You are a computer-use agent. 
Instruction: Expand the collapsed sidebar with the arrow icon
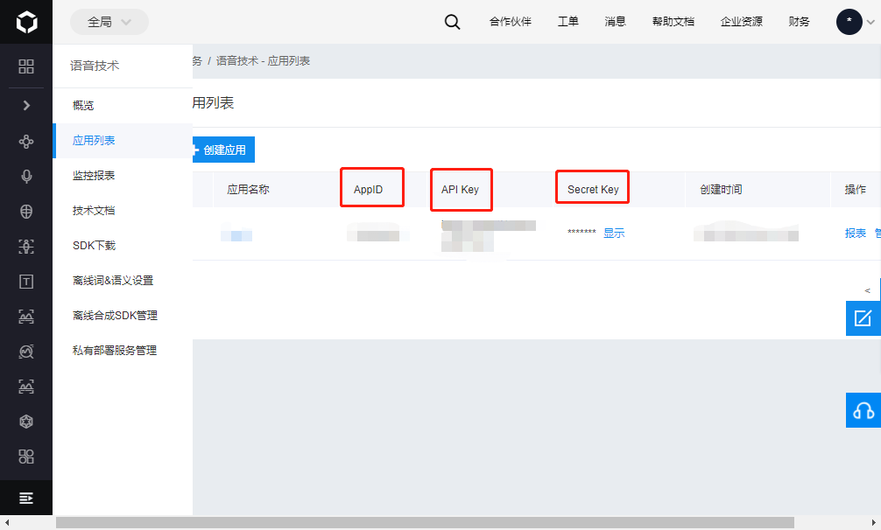26,105
